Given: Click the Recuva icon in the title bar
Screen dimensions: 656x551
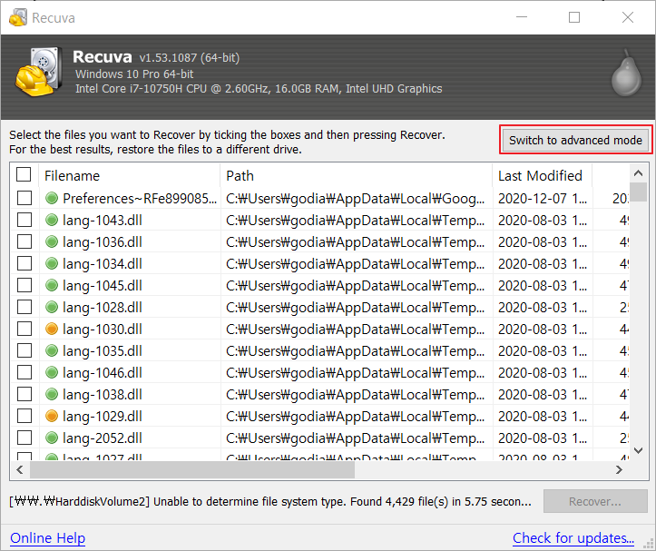Looking at the screenshot, I should coord(17,17).
